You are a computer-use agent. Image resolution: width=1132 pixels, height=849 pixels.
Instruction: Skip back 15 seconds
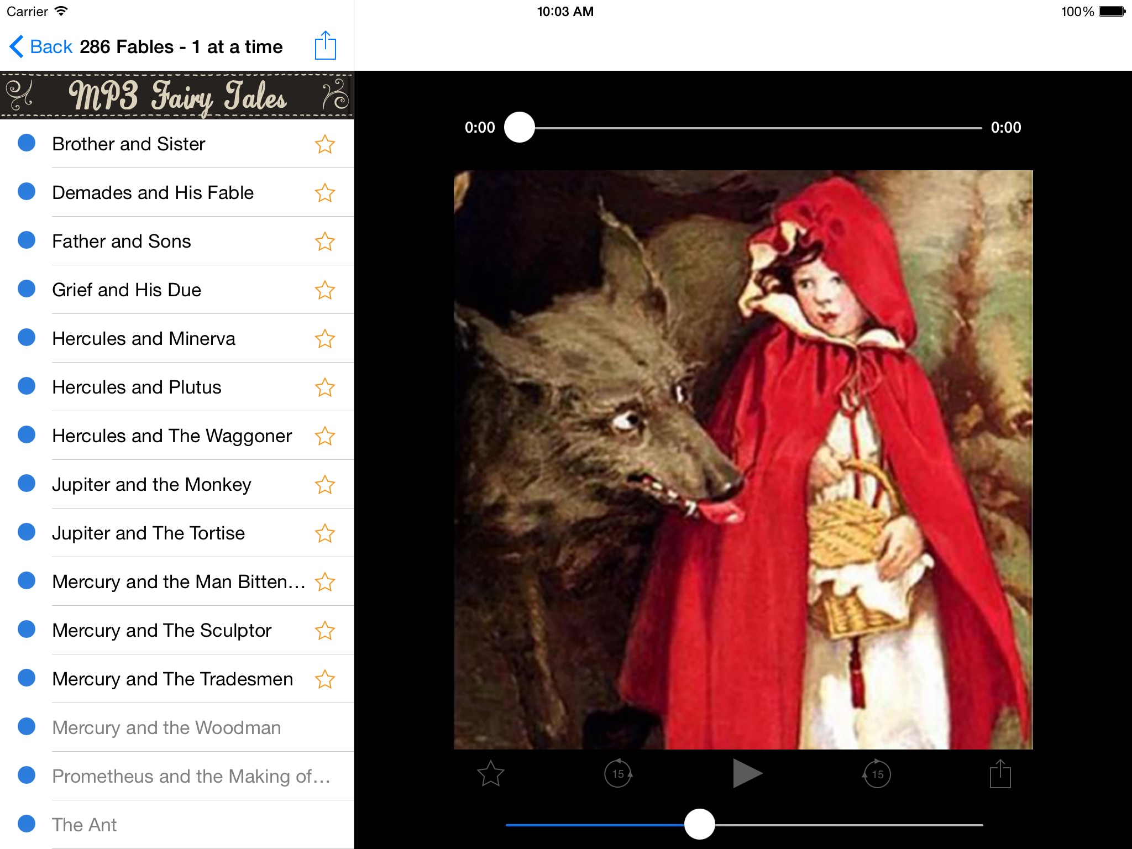(618, 773)
